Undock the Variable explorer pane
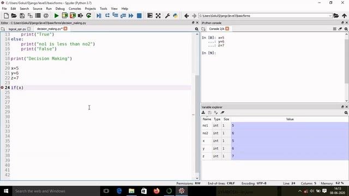 (x=342, y=107)
